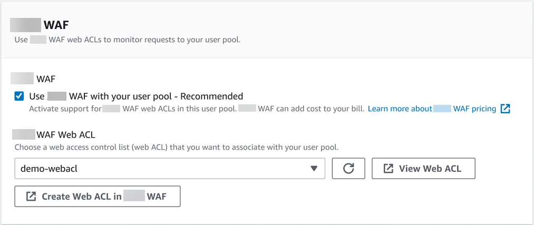
Task: Click the bold WAF panel heading
Action: pyautogui.click(x=57, y=25)
